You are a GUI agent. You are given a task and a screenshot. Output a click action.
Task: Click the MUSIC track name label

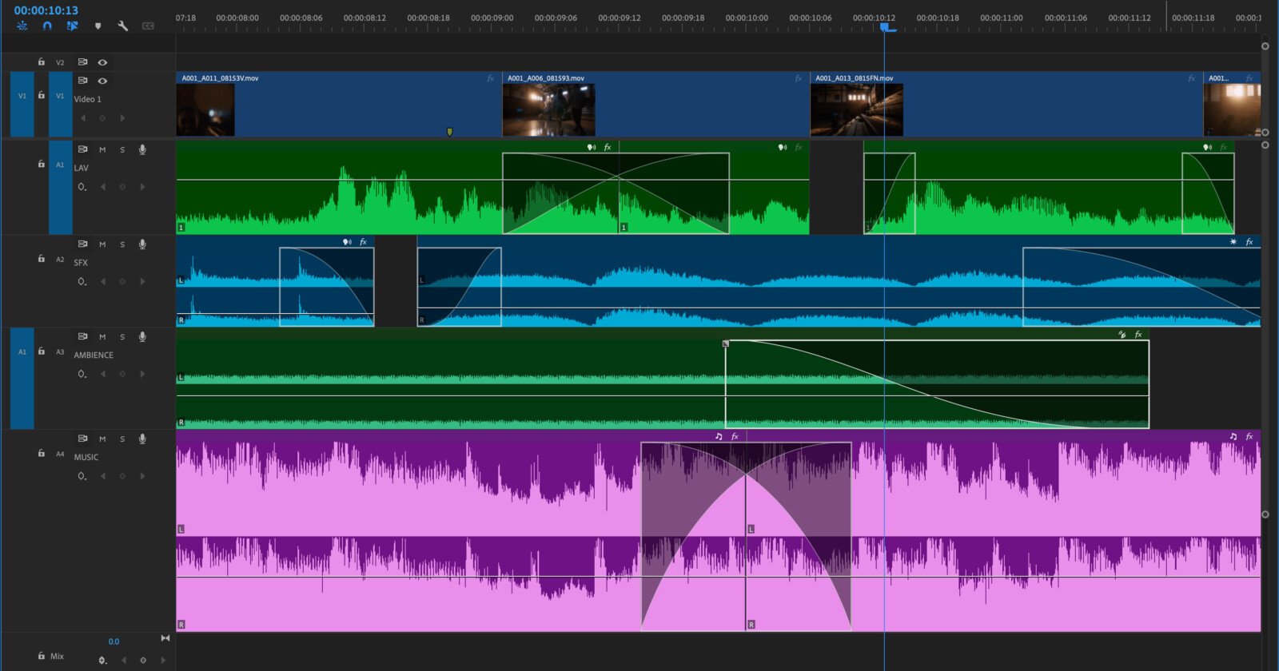86,458
